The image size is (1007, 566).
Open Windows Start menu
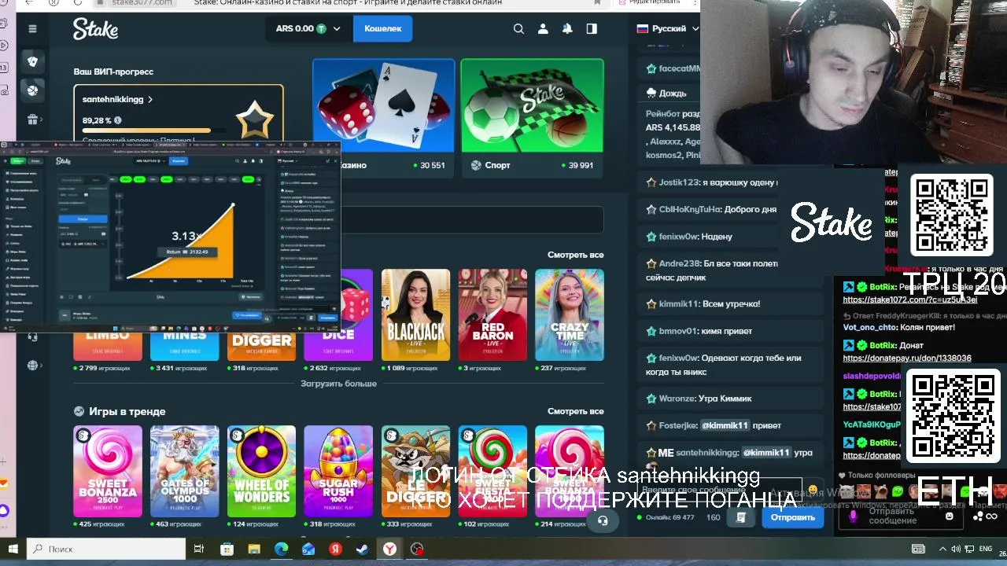13,549
